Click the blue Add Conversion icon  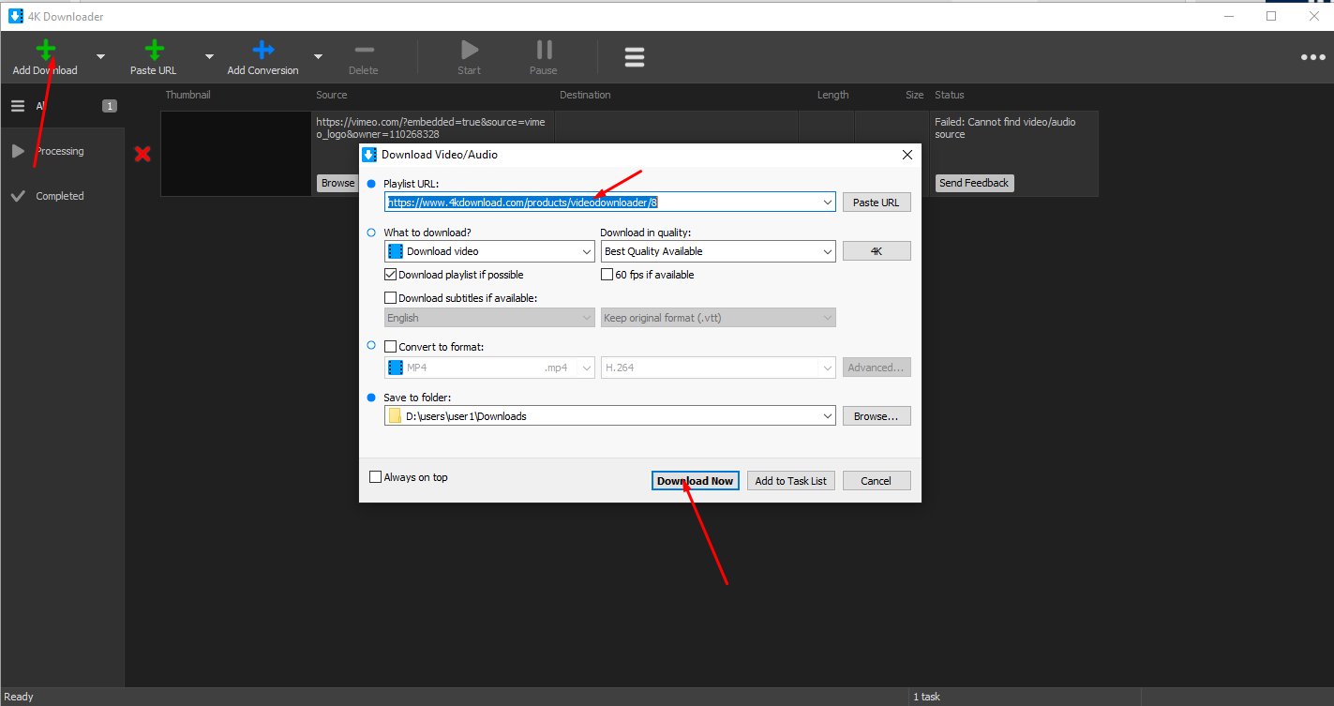click(263, 51)
